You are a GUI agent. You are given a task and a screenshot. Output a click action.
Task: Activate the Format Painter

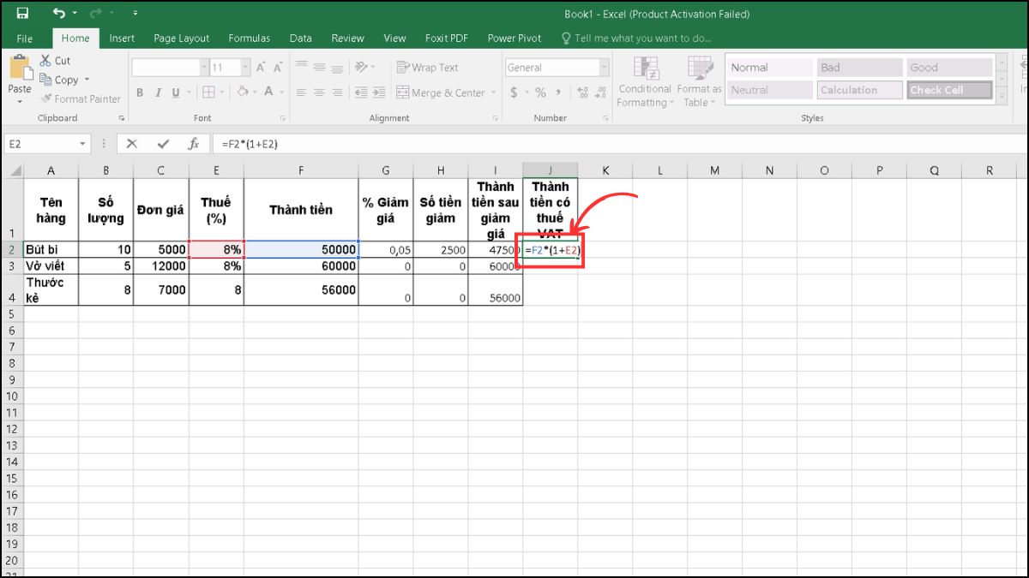pyautogui.click(x=81, y=98)
